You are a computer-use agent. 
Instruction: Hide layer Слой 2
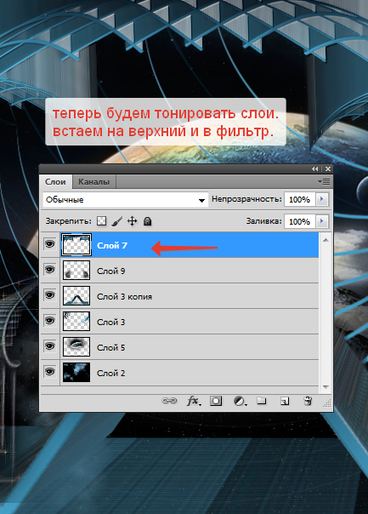tap(50, 372)
